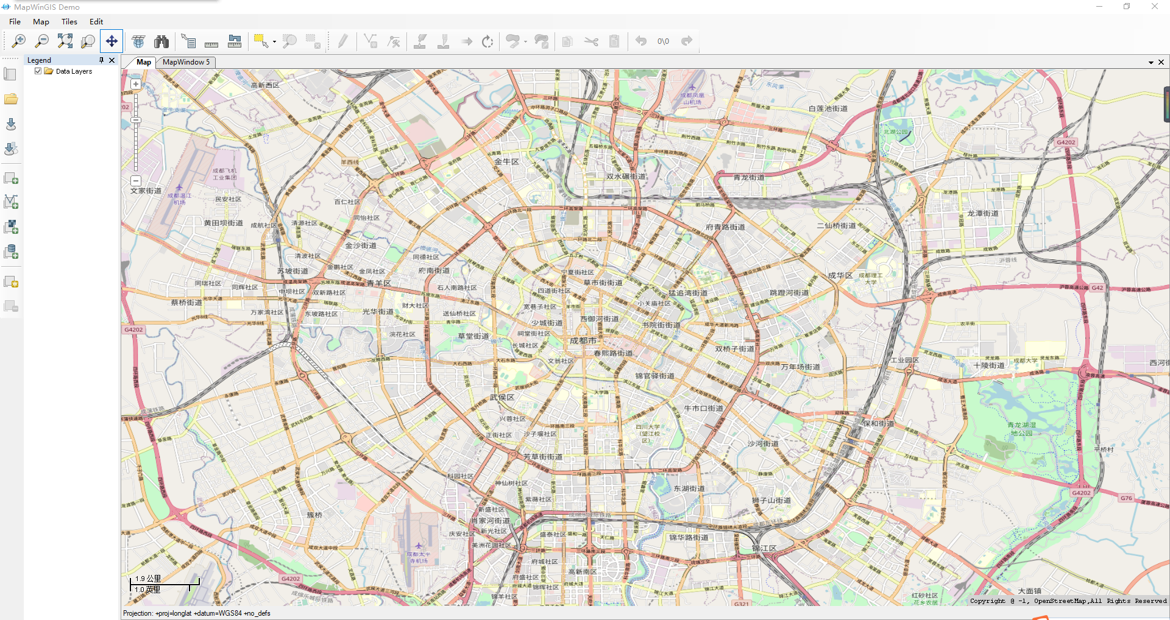Select the Data Layers folder row
The height and width of the screenshot is (620, 1170).
(68, 71)
